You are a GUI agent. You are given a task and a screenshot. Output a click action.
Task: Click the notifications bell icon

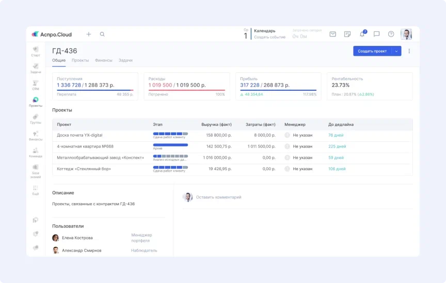(362, 35)
